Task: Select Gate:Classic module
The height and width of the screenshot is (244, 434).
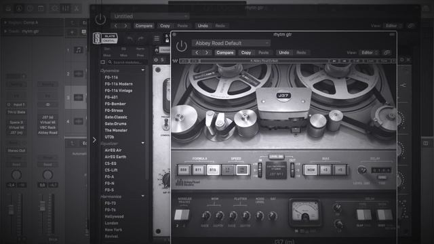Action: coord(116,117)
